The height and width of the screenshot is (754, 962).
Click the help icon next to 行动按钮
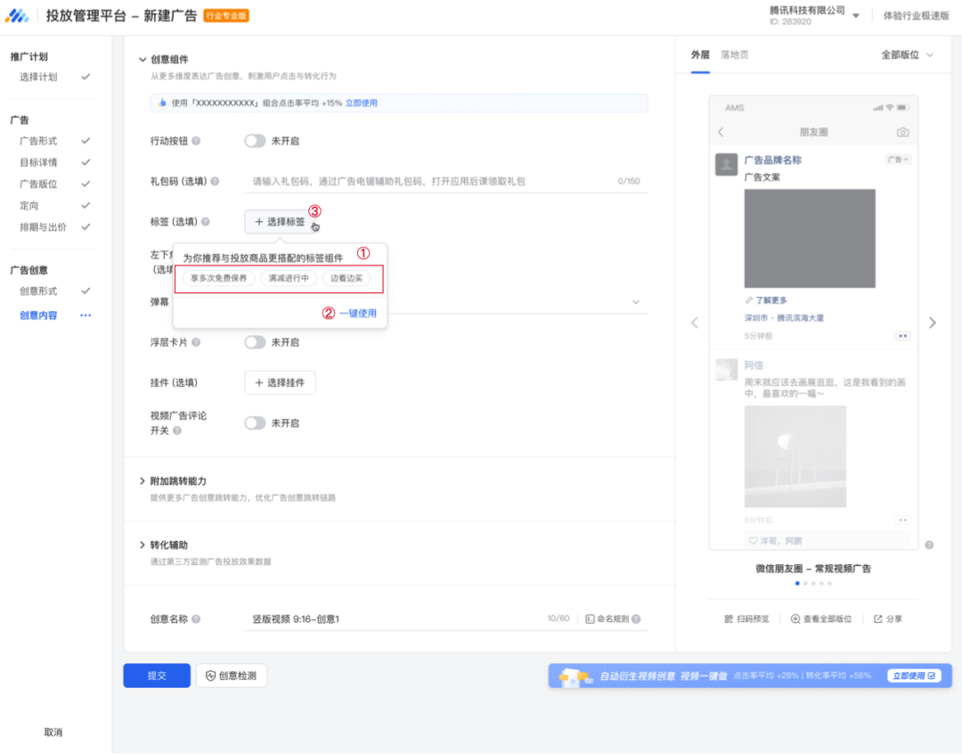pos(196,141)
